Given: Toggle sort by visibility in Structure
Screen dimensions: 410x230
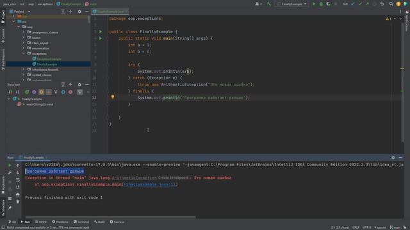Looking at the screenshot, I should coord(10,92).
